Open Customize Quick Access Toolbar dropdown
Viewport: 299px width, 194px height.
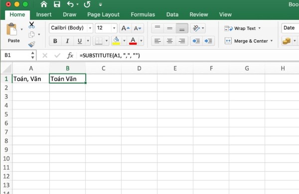[x=100, y=4]
